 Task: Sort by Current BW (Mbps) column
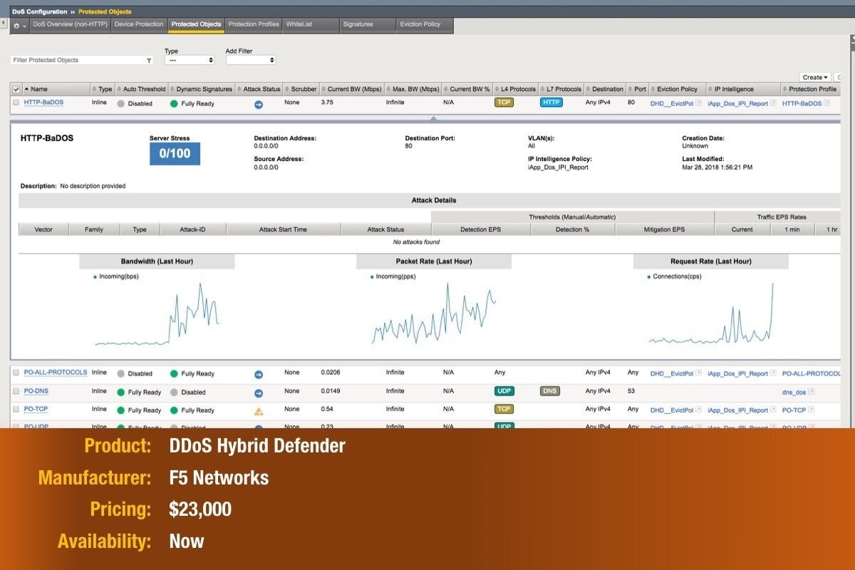pos(351,89)
